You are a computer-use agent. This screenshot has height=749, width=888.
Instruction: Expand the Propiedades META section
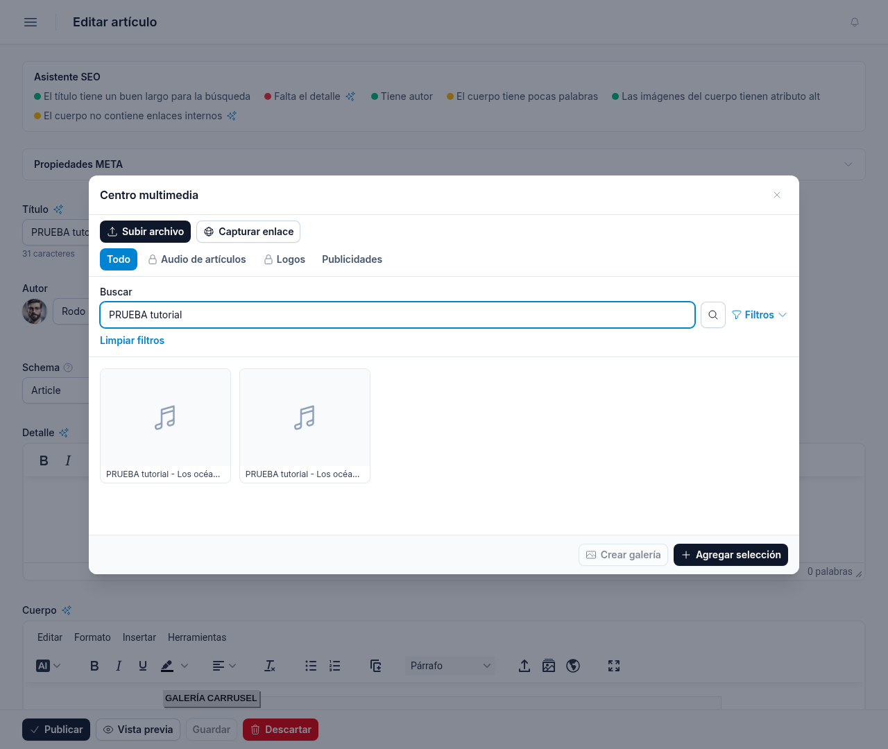coord(444,164)
